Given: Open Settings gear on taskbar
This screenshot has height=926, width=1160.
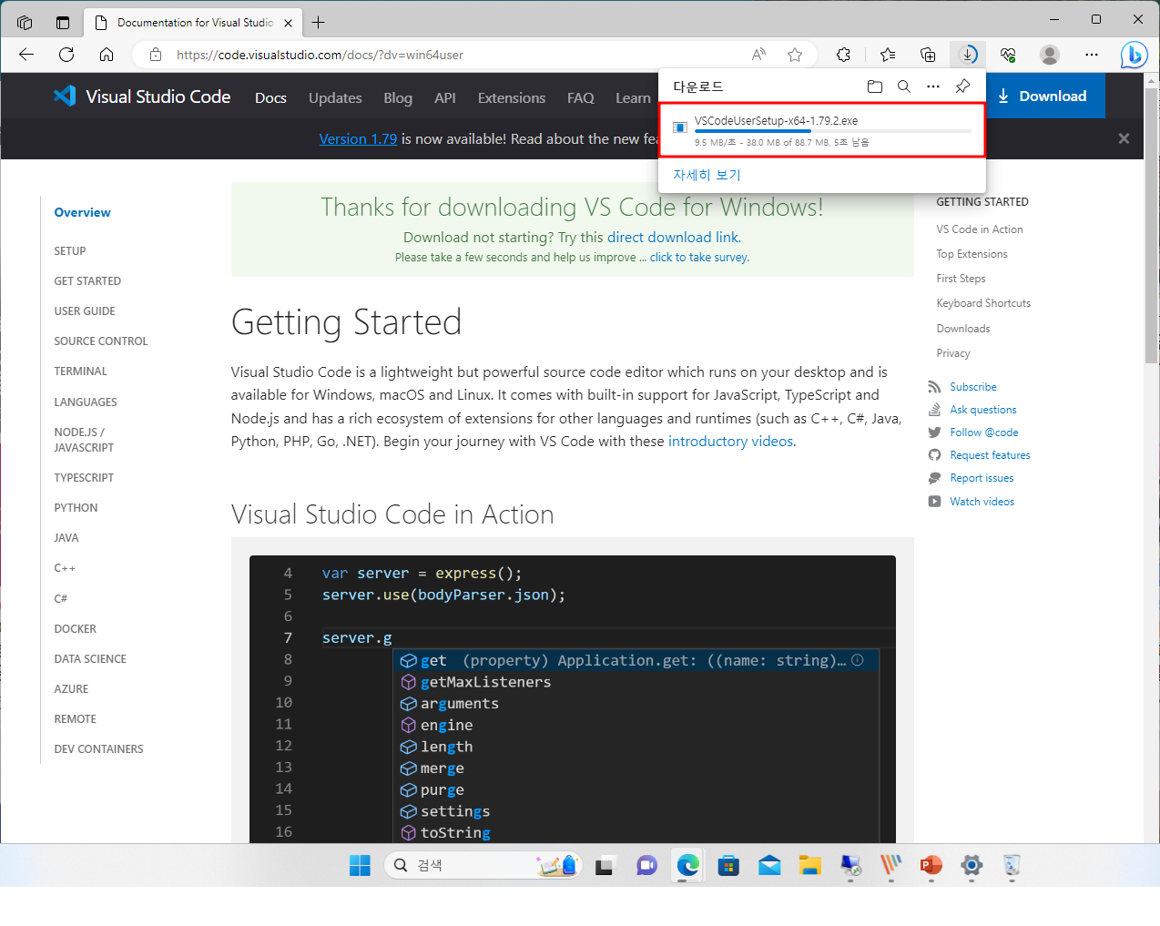Looking at the screenshot, I should coord(972,865).
